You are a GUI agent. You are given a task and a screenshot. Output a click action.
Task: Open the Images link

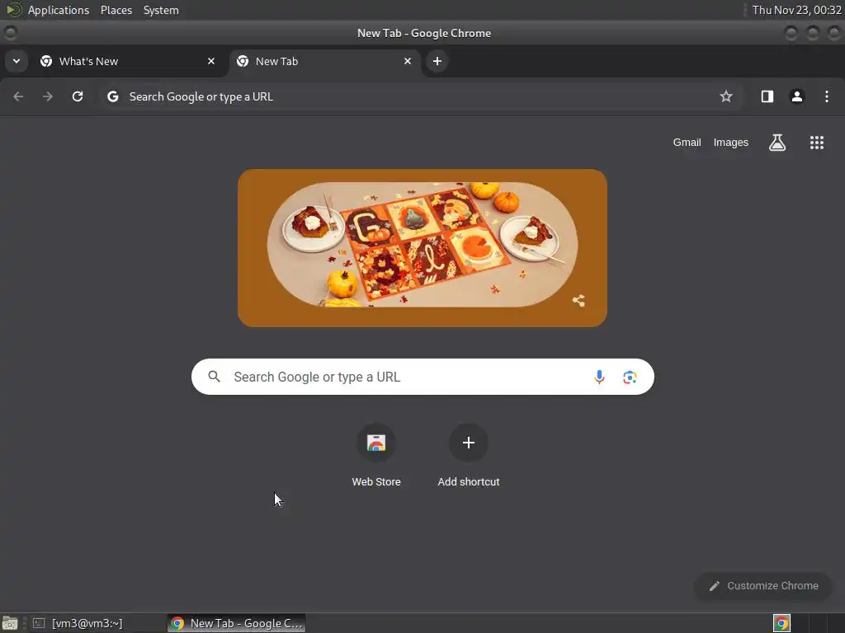tap(731, 143)
